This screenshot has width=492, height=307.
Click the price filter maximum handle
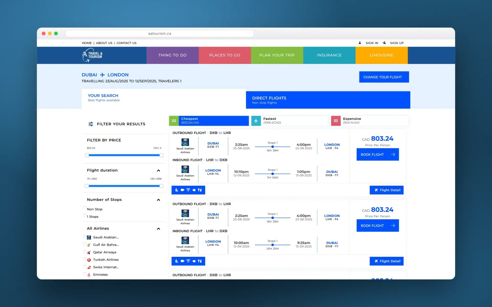coord(161,155)
